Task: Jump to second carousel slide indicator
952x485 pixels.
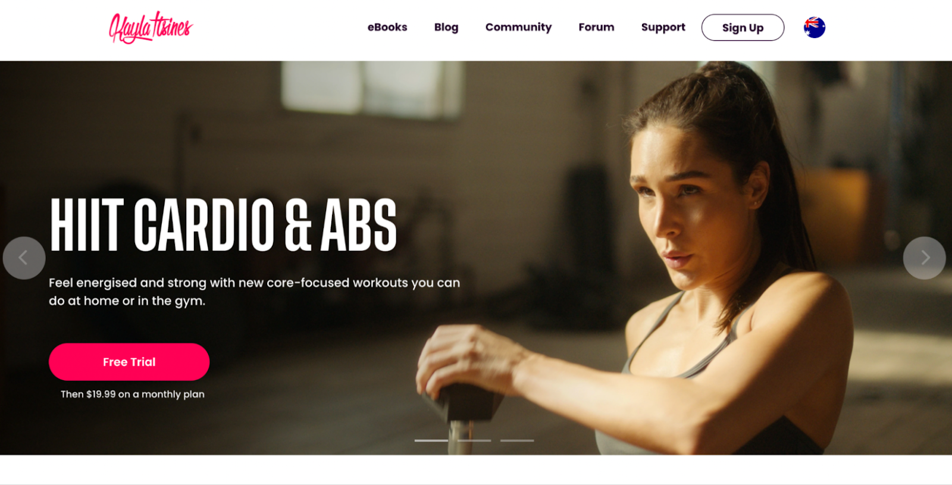Action: (x=474, y=440)
